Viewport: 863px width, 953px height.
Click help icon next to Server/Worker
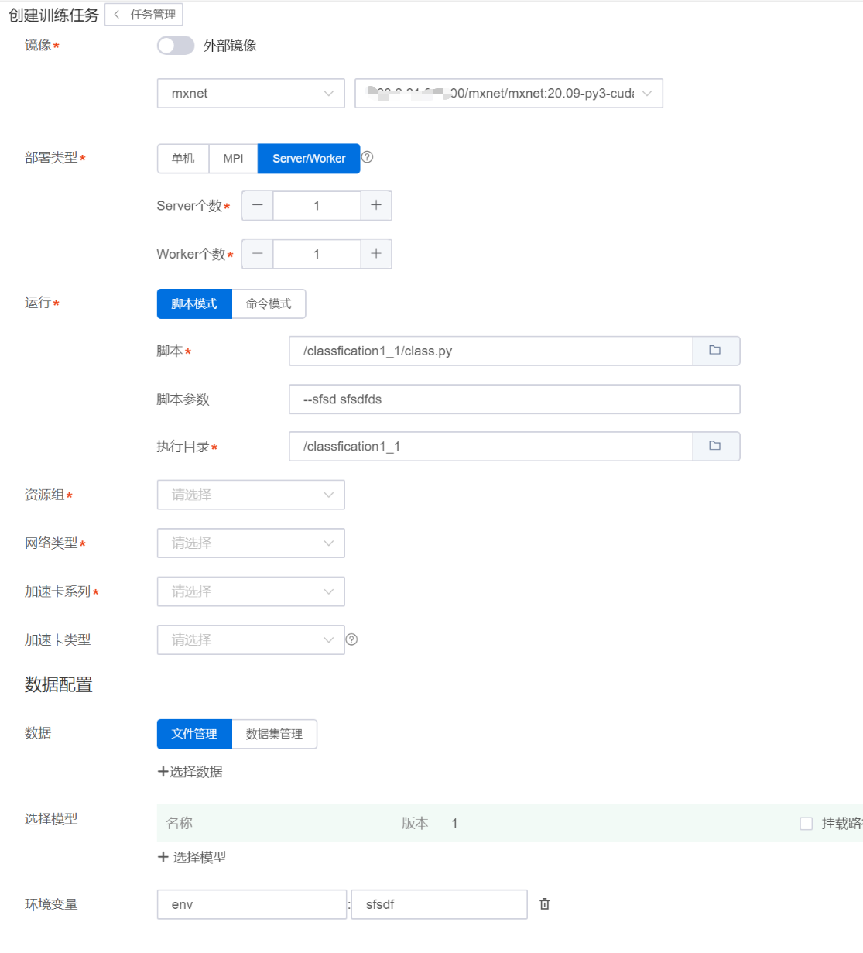click(368, 157)
